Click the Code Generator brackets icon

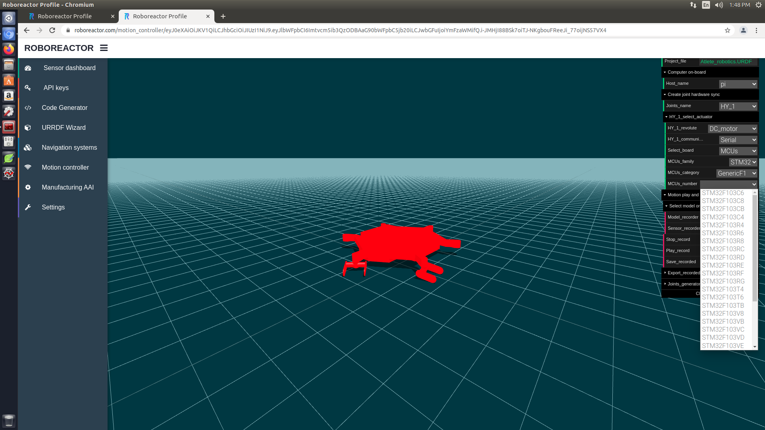(x=28, y=108)
